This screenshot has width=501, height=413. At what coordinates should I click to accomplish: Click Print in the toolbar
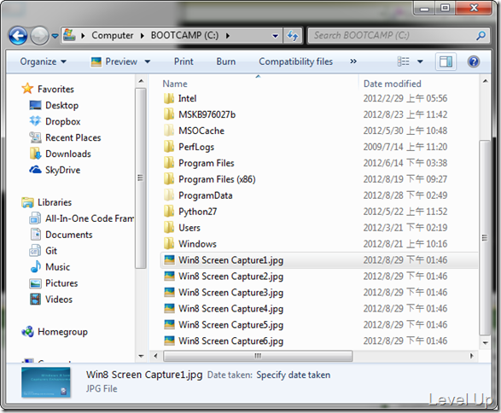pos(184,61)
